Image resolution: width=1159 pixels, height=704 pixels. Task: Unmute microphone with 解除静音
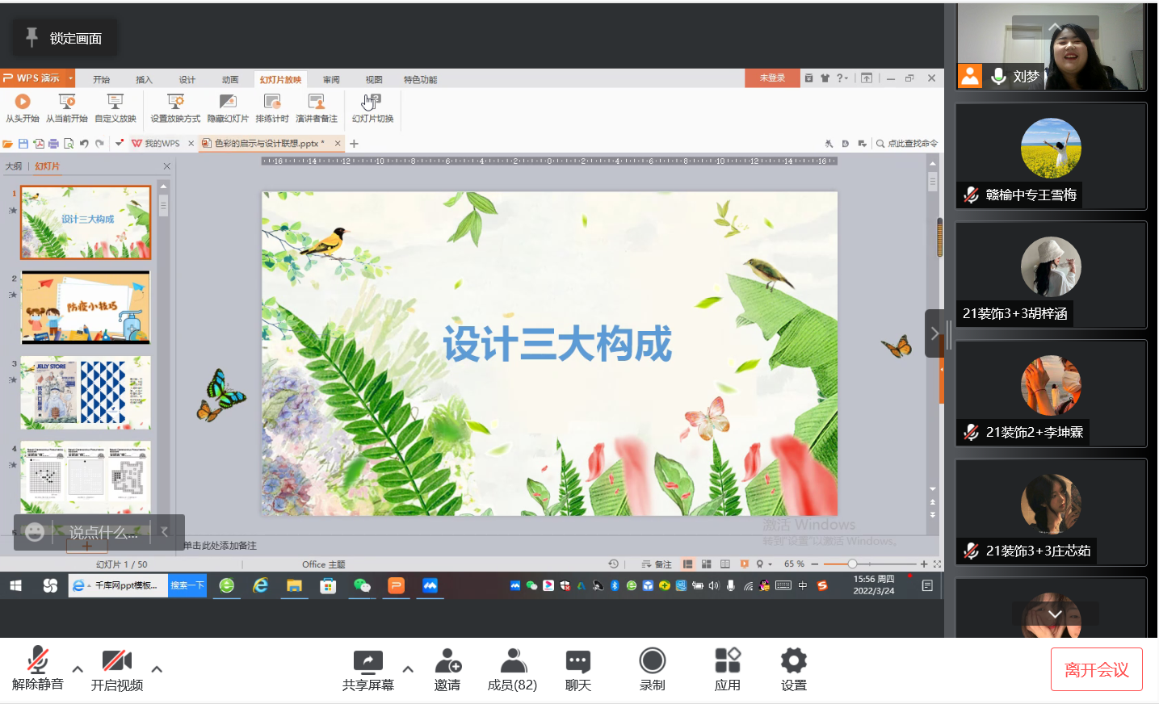click(x=38, y=668)
